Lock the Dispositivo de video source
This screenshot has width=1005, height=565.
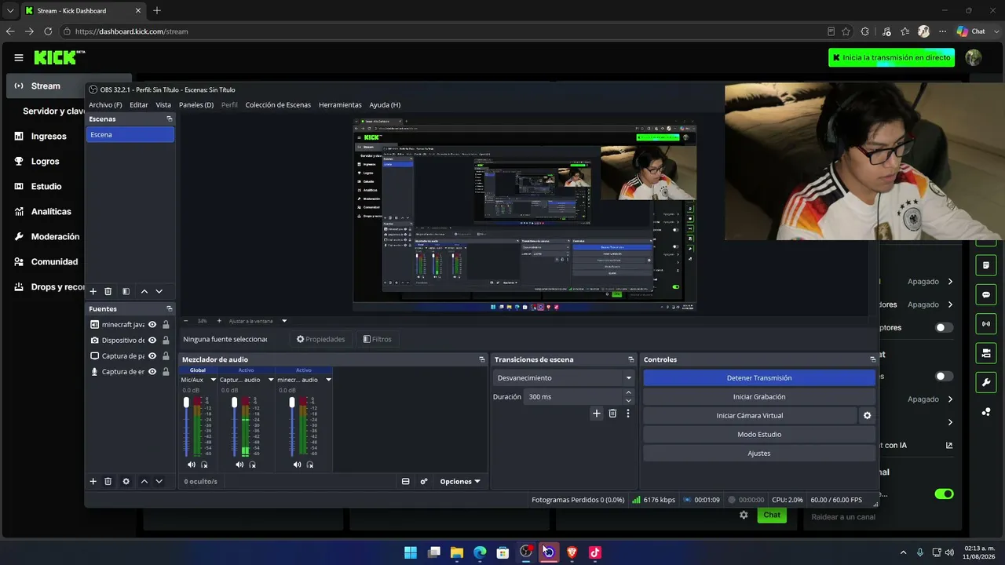click(x=166, y=340)
